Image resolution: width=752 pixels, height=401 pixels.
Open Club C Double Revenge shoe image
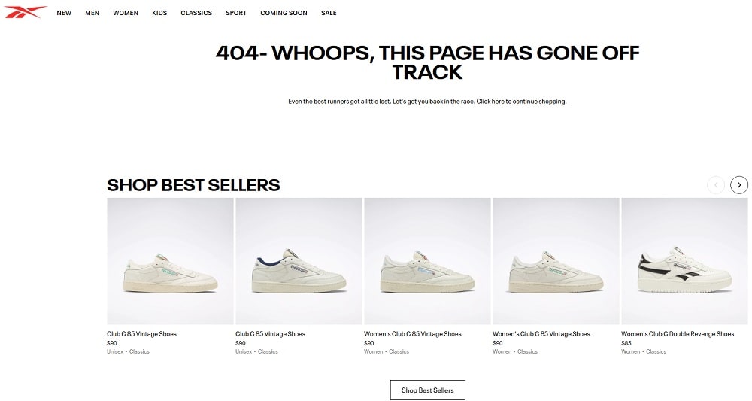pyautogui.click(x=684, y=261)
